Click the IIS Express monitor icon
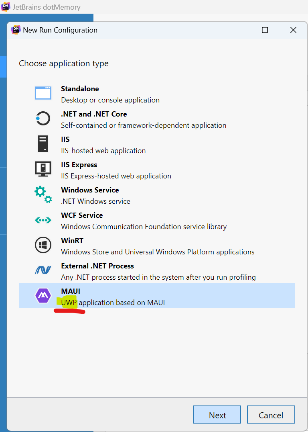The height and width of the screenshot is (432, 308). click(x=43, y=169)
